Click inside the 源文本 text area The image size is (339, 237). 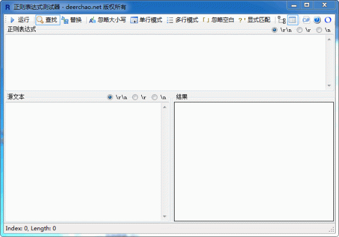point(83,161)
